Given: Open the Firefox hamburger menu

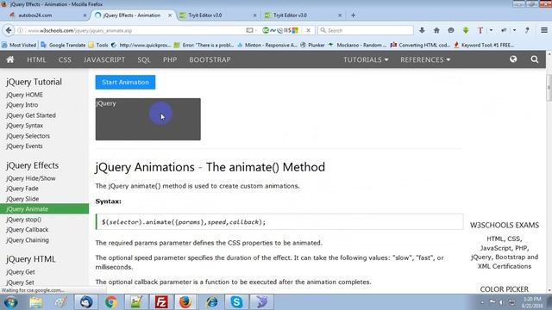Looking at the screenshot, I should coord(544,31).
